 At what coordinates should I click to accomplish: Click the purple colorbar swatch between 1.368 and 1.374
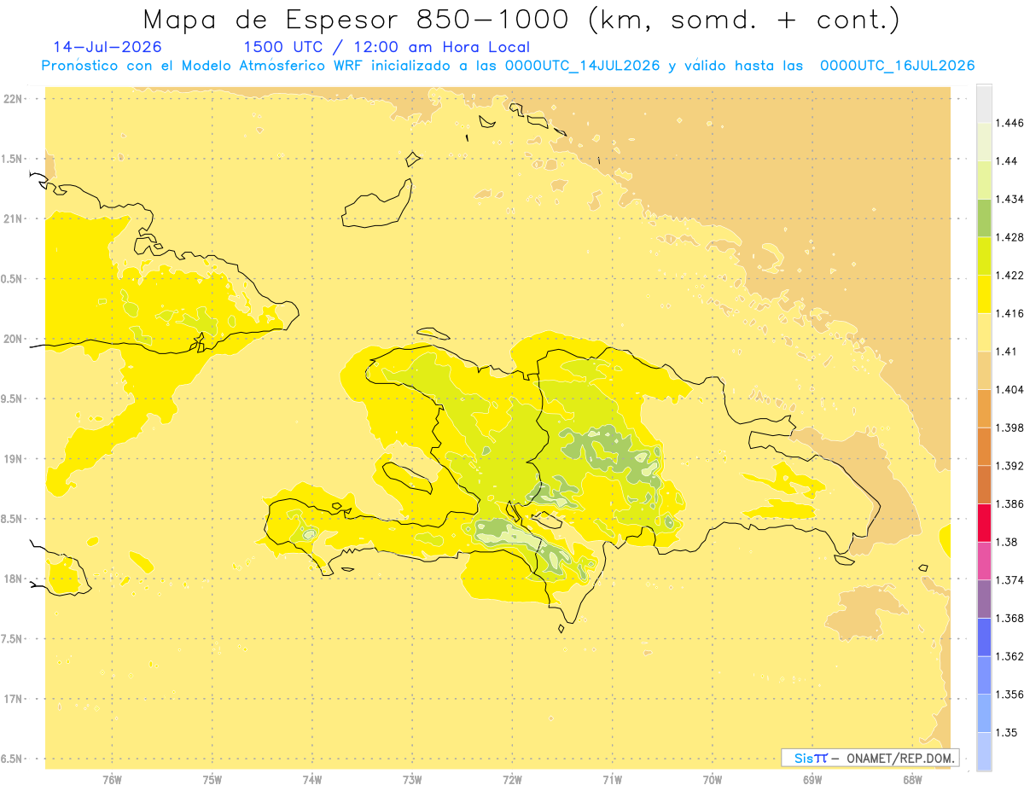984,599
